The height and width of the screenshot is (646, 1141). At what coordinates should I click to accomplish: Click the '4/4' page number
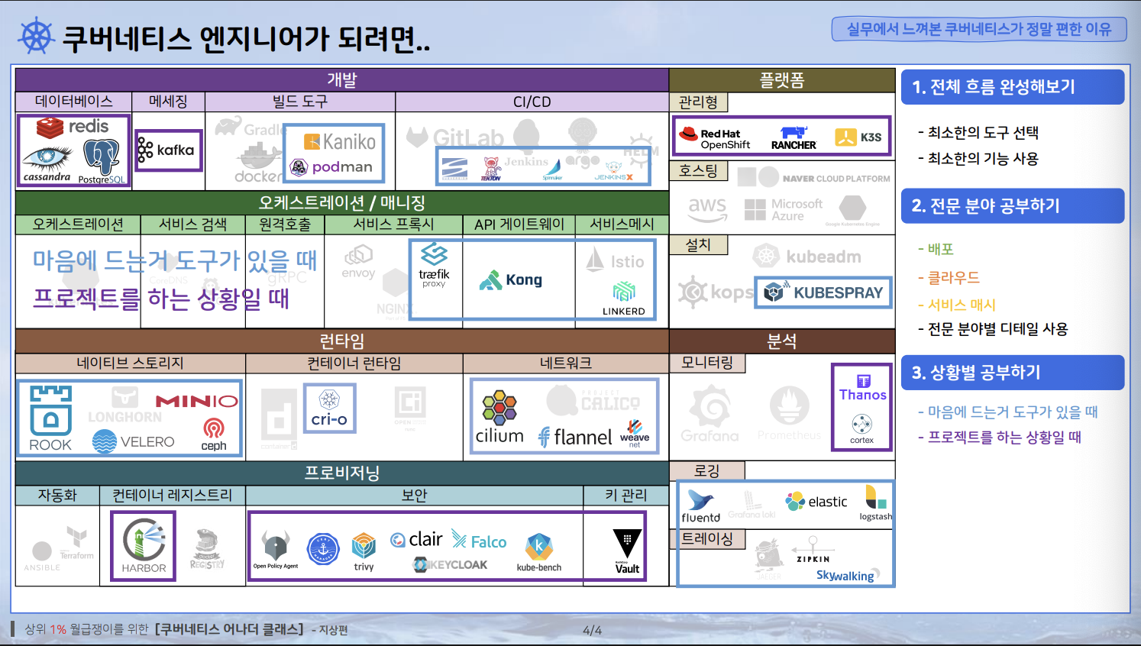tap(592, 631)
